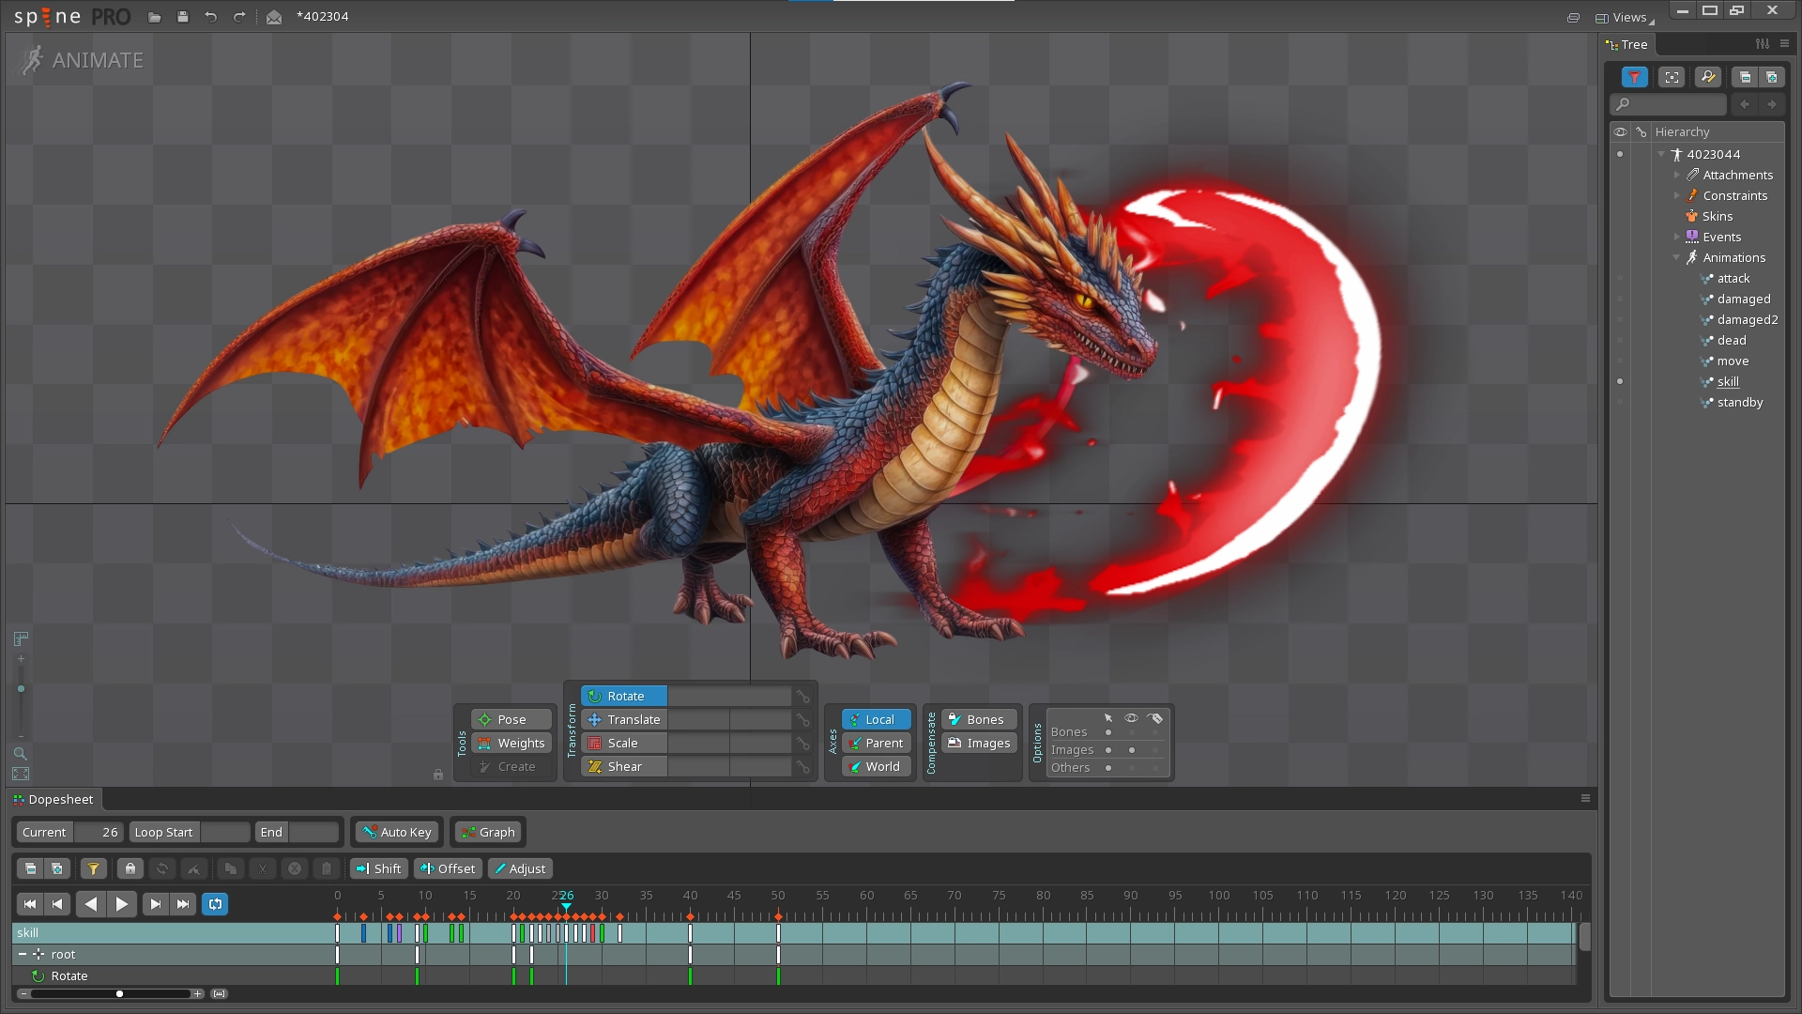Select Parent axes mode
This screenshot has height=1014, width=1802.
876,743
